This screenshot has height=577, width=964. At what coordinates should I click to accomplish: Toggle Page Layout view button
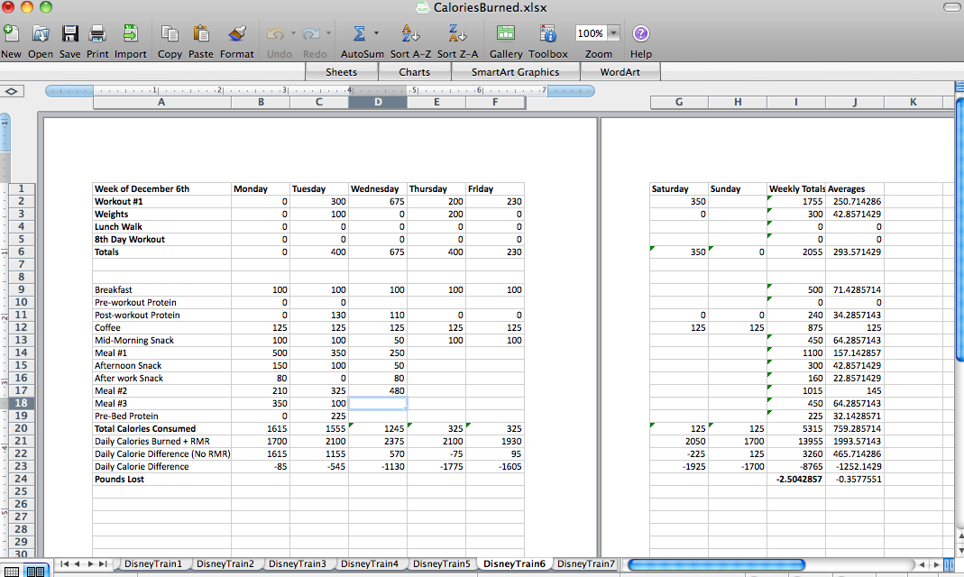(35, 571)
